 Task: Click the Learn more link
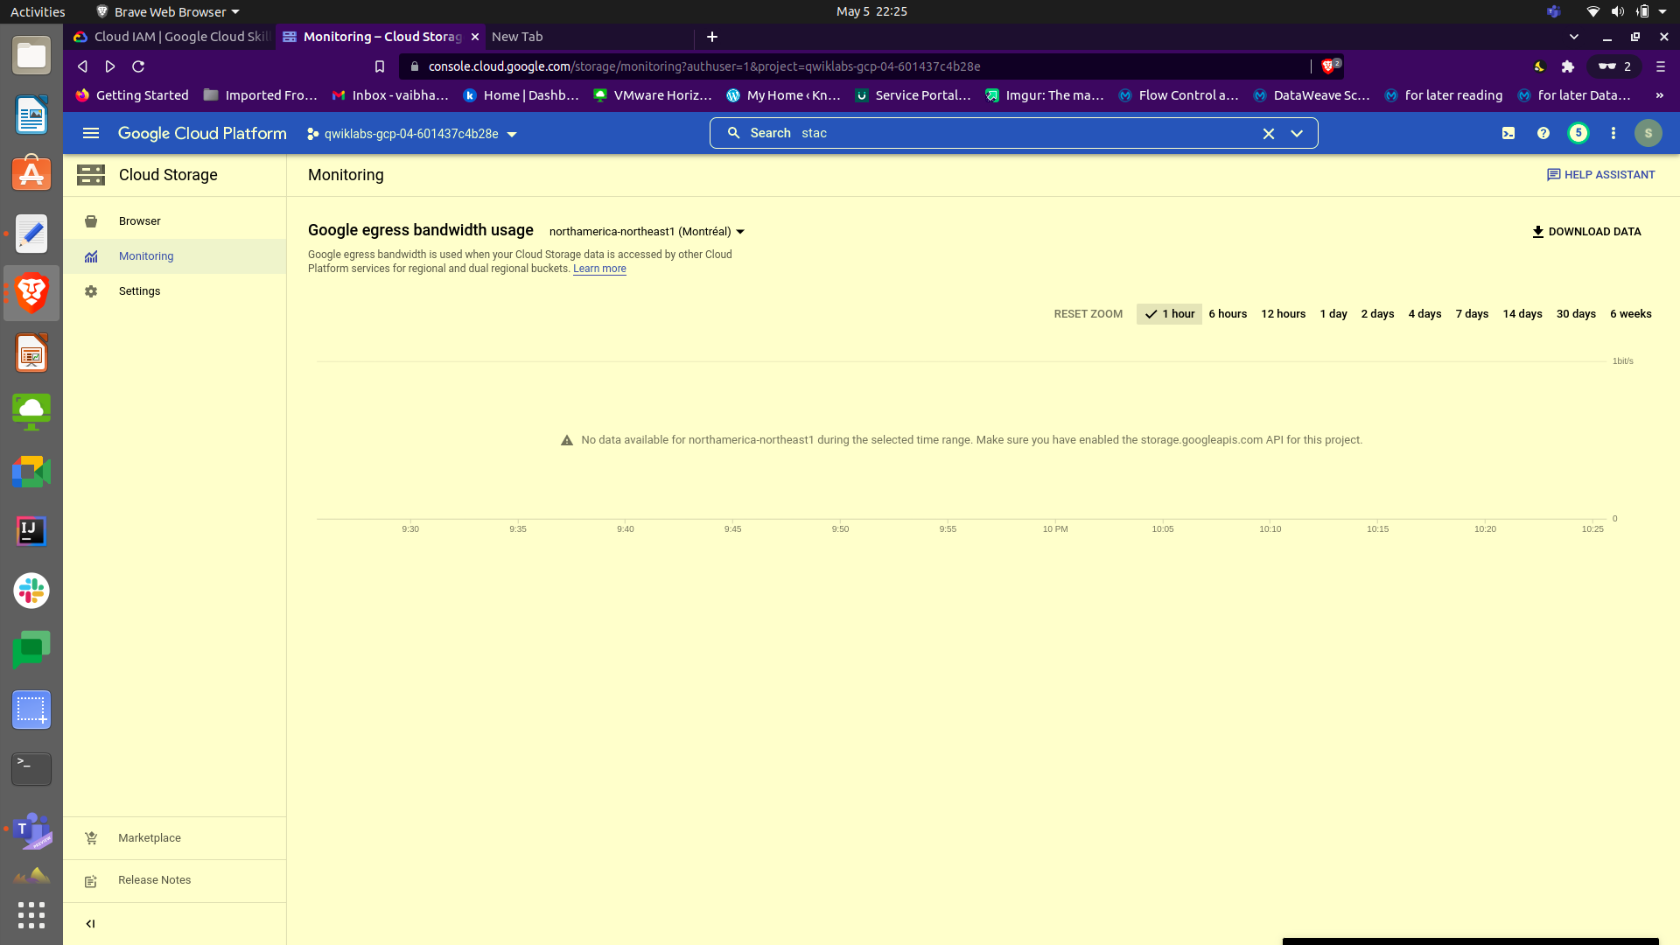pos(599,269)
